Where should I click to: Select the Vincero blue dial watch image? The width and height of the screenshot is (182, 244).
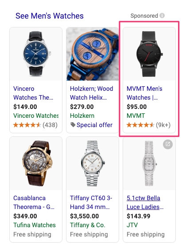36,54
